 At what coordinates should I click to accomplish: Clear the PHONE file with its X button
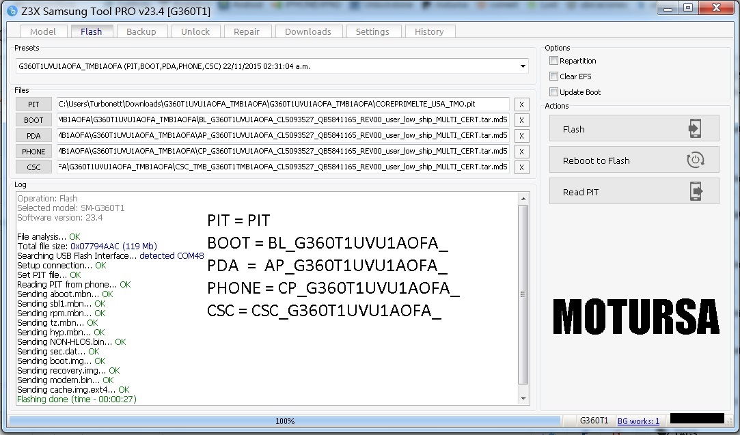click(521, 152)
